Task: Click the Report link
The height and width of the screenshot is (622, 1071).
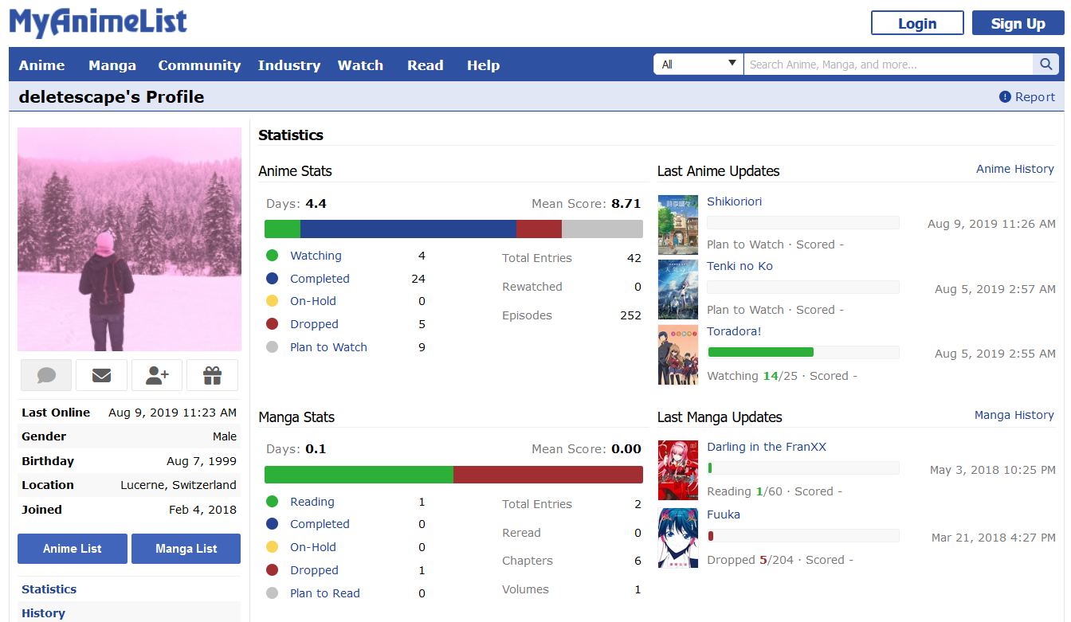Action: [x=1035, y=97]
